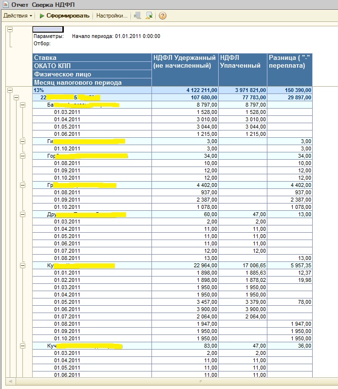Select the 22 964,00 withheld cell
This screenshot has width=338, height=389.
185,265
